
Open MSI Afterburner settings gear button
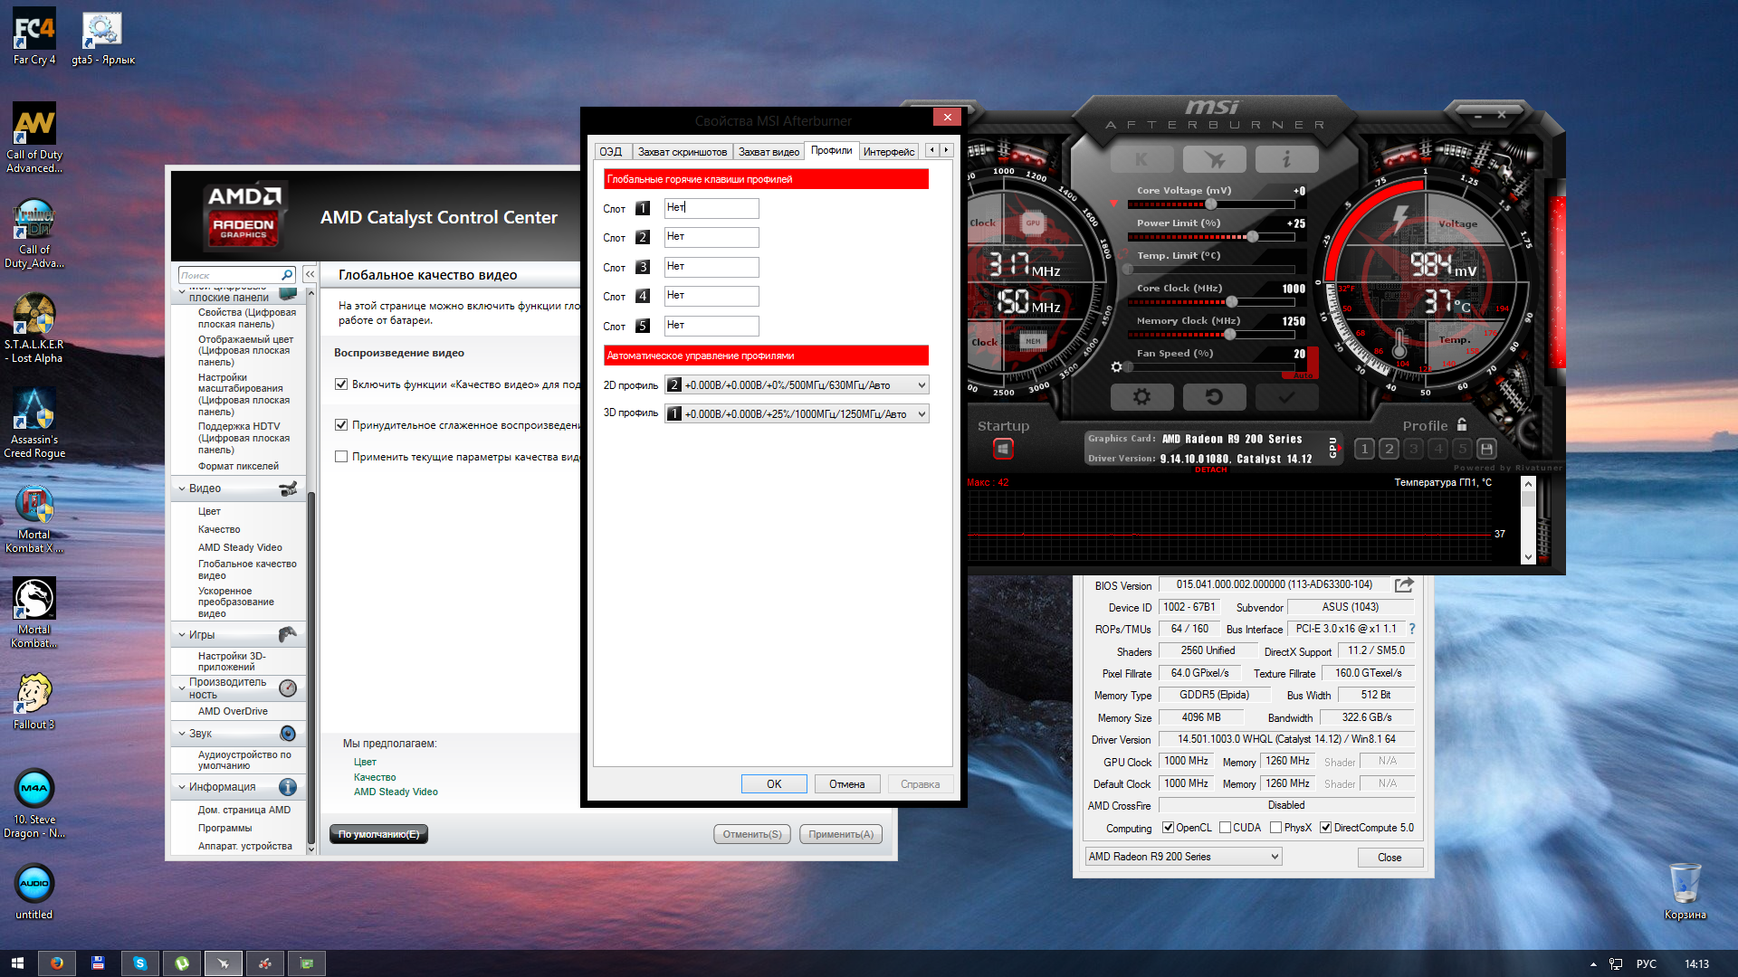click(x=1141, y=396)
